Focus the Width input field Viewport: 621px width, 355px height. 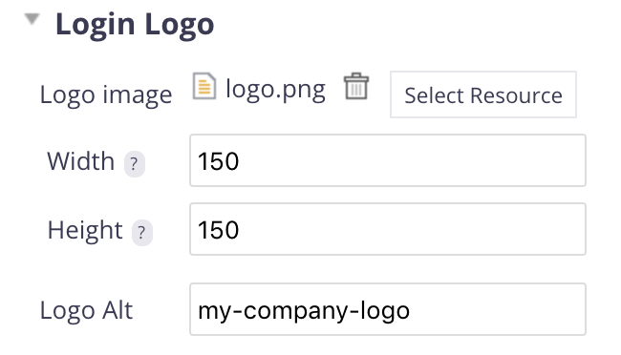[x=388, y=160]
